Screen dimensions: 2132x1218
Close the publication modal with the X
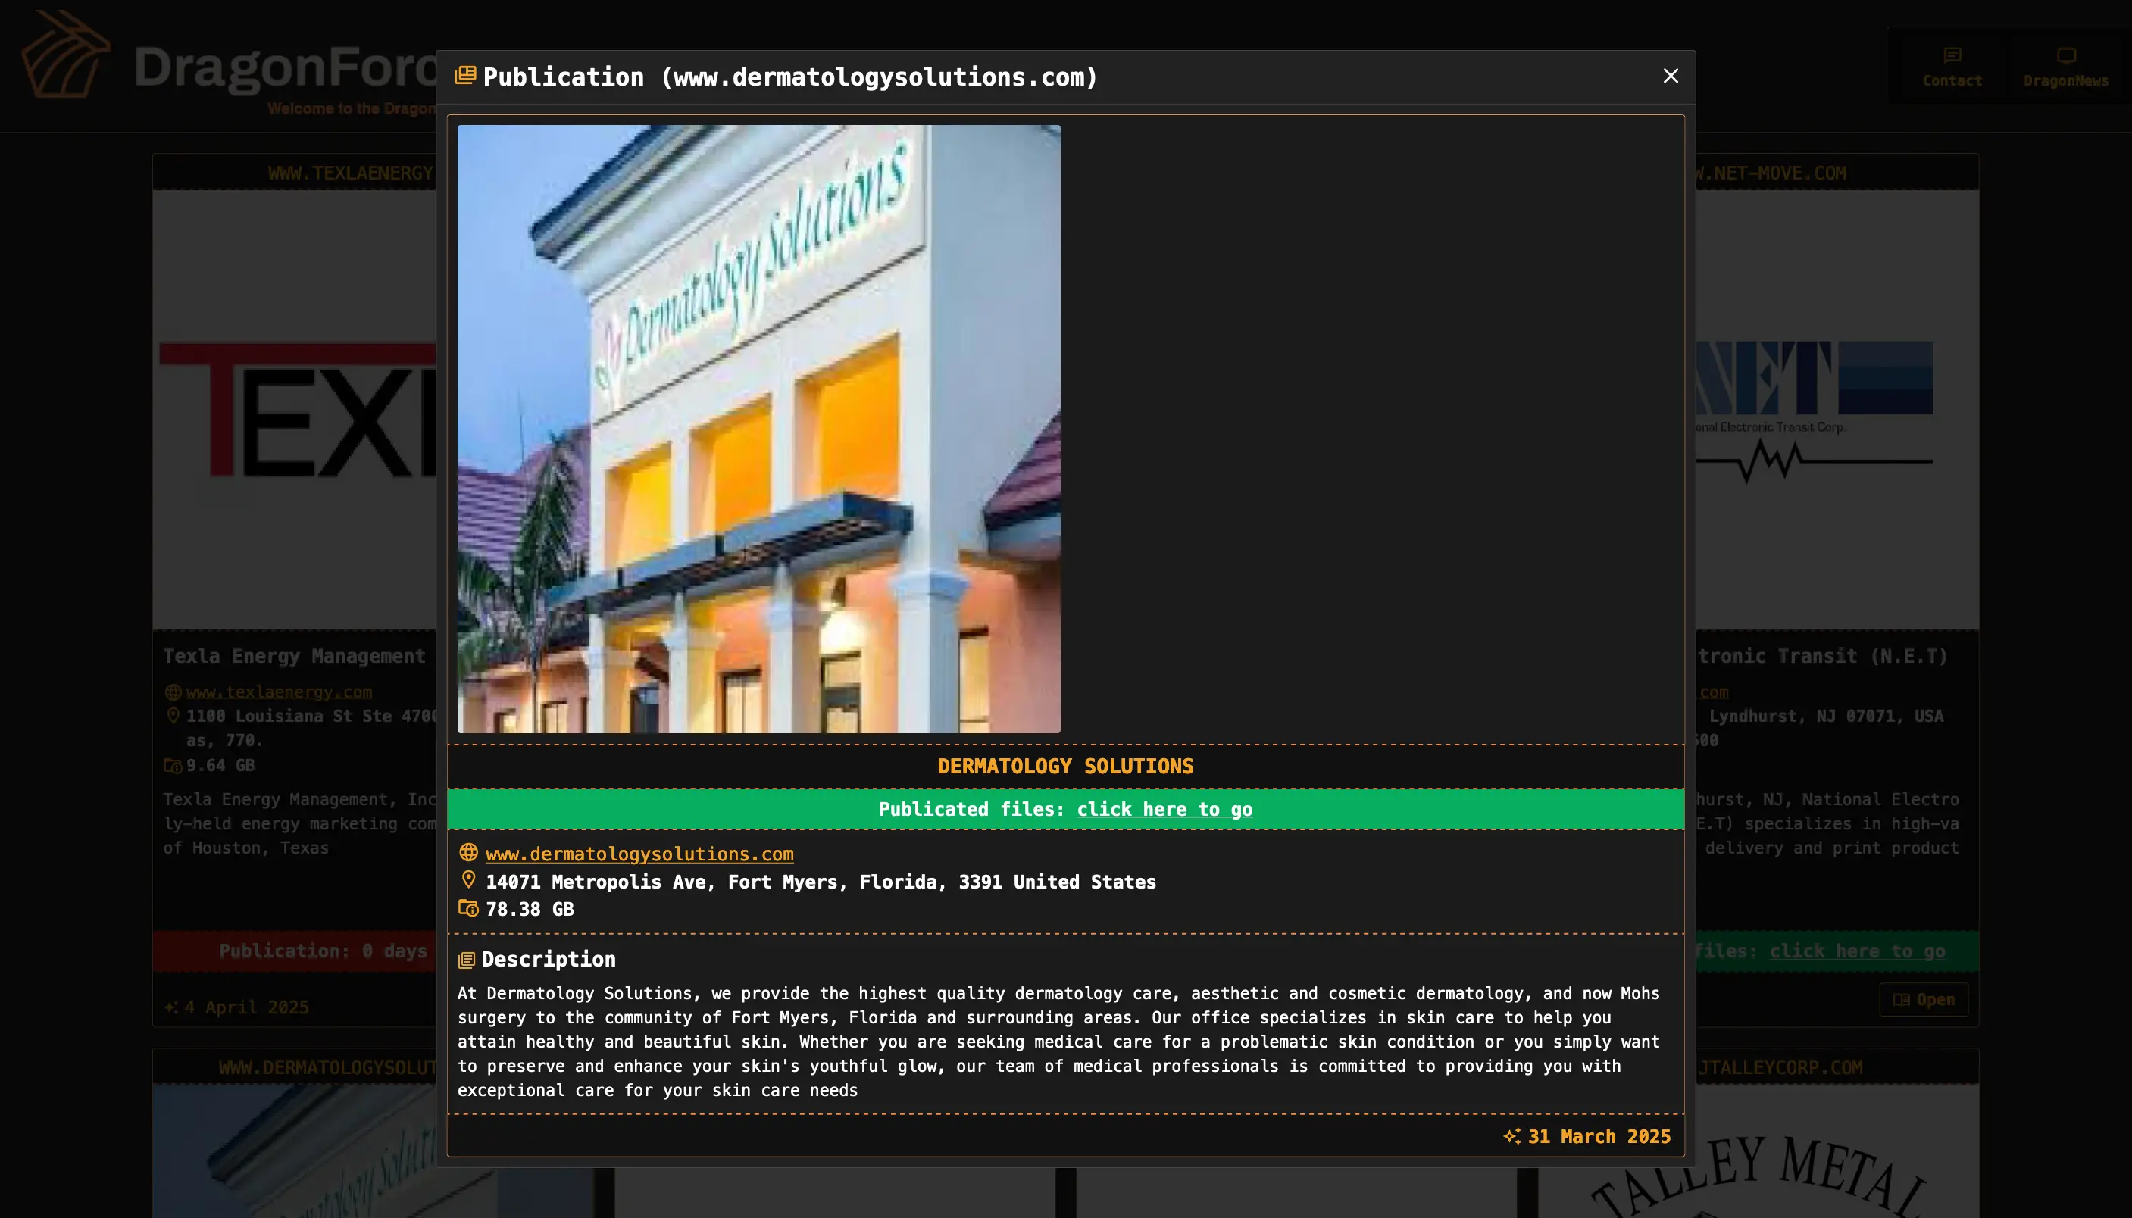pyautogui.click(x=1670, y=76)
